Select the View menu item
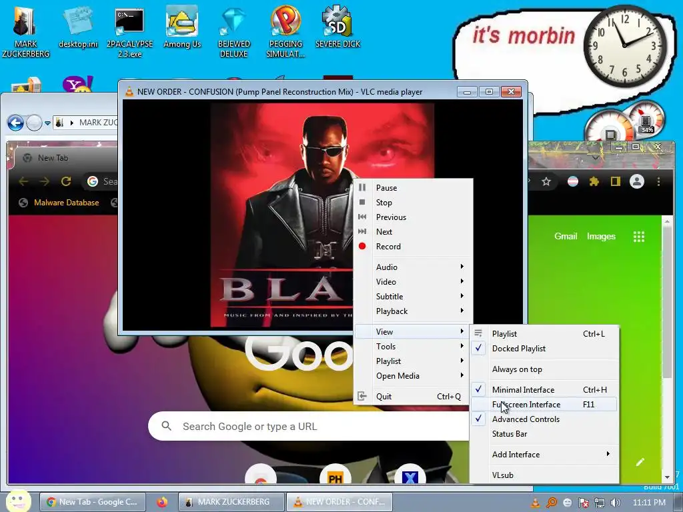Image resolution: width=683 pixels, height=512 pixels. pyautogui.click(x=412, y=332)
